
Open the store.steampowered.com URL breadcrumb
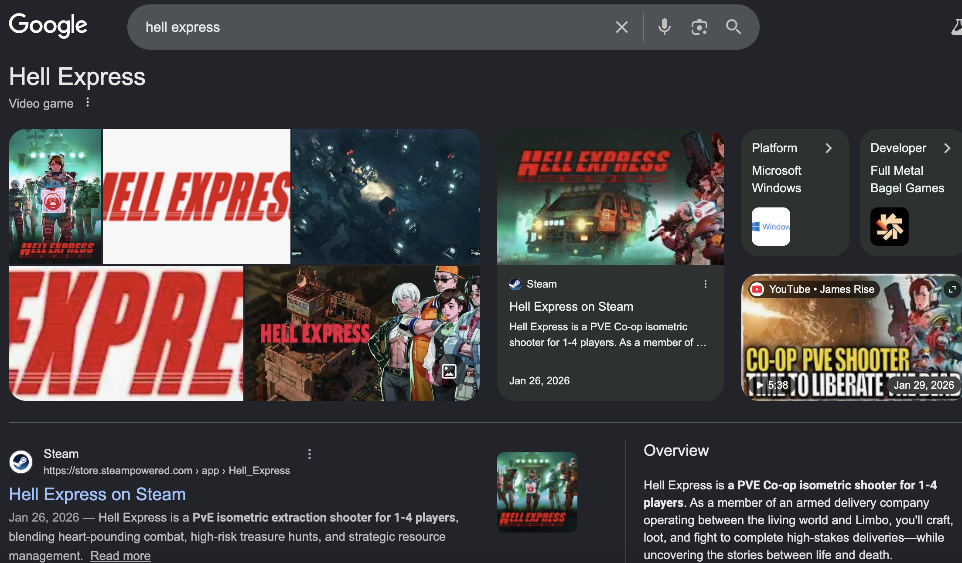pos(167,471)
